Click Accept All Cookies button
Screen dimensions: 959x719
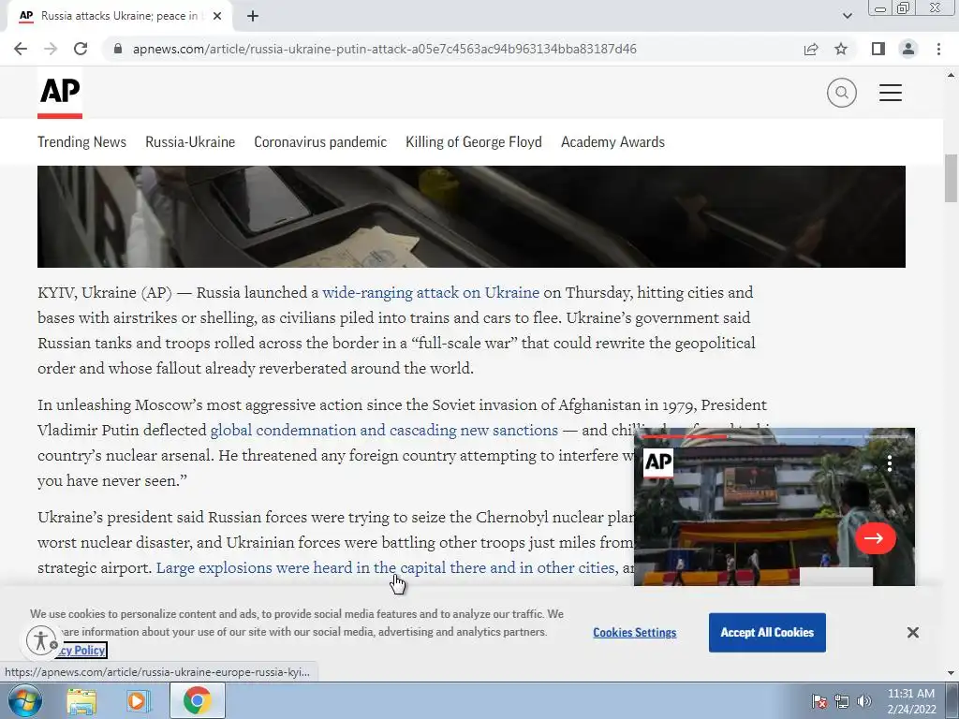tap(767, 633)
